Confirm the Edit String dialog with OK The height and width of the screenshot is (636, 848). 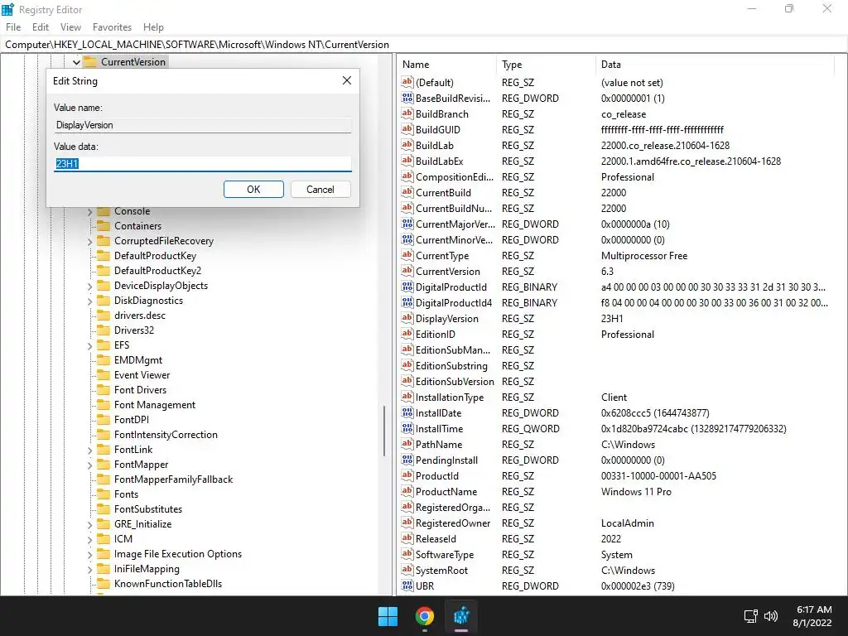click(x=253, y=190)
